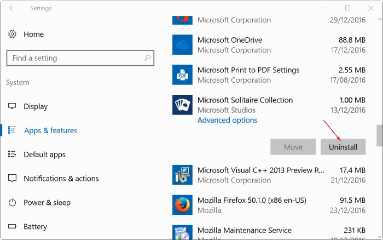Maximize the Settings window
The image size is (383, 240).
[347, 8]
